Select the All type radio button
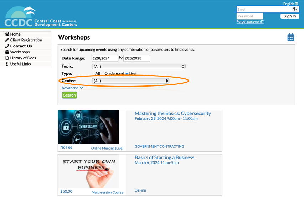Viewport: 304px width, 197px height. point(93,74)
